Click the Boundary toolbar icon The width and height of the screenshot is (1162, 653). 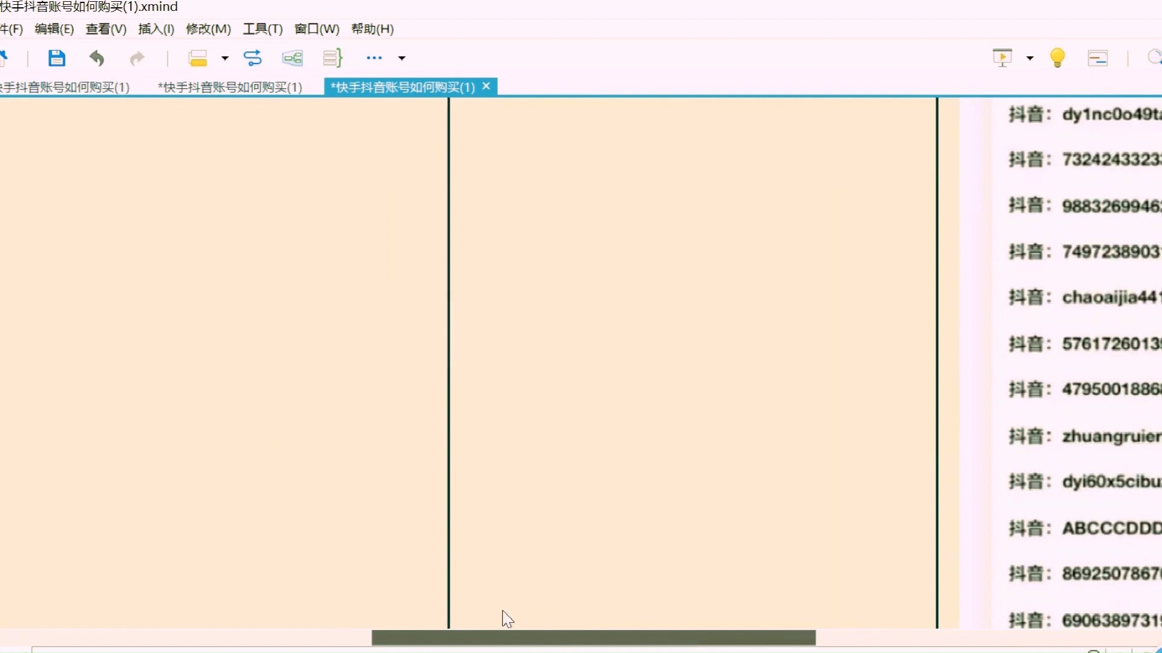click(x=292, y=58)
